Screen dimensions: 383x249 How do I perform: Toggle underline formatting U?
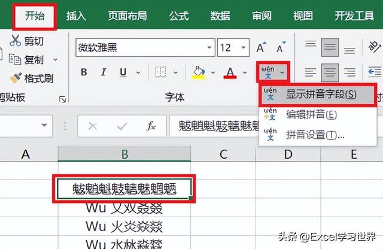[123, 72]
